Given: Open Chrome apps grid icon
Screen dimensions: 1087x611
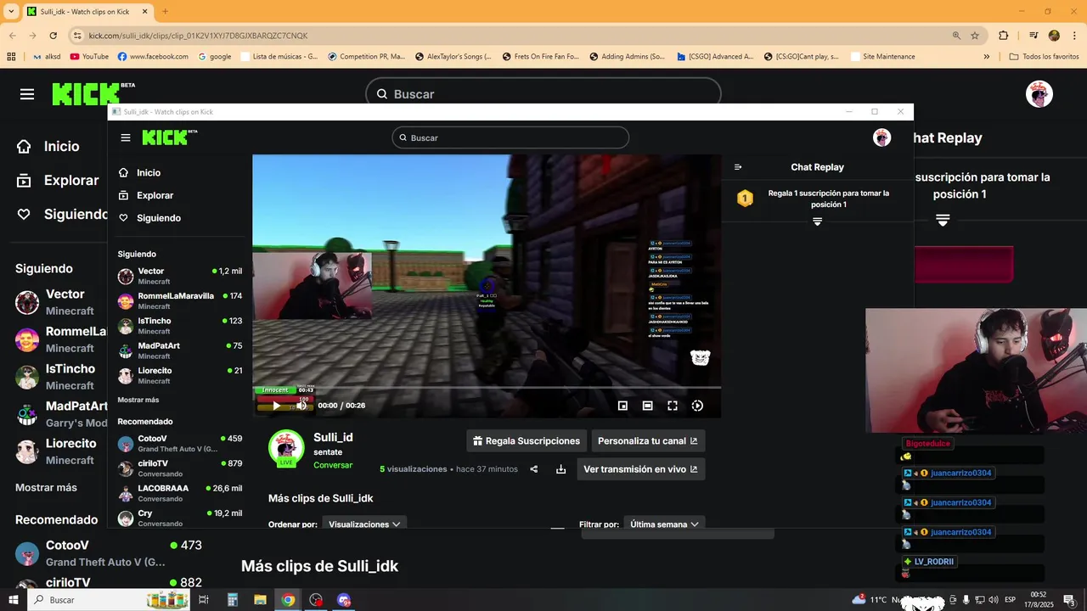Looking at the screenshot, I should [11, 57].
